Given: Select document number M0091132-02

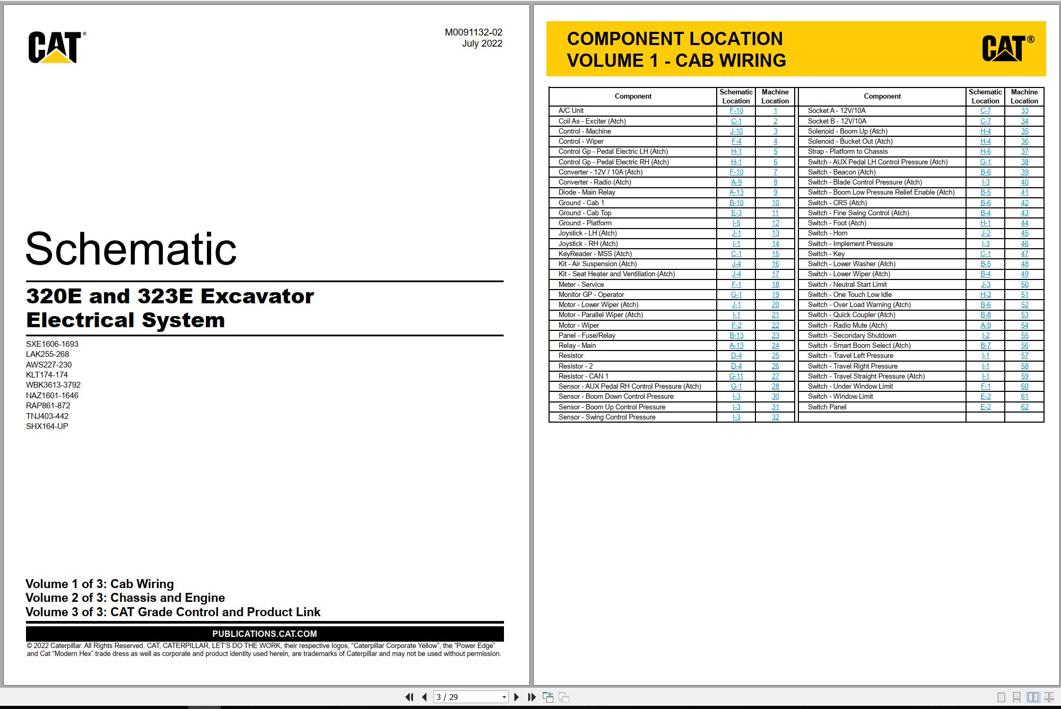Looking at the screenshot, I should tap(473, 32).
